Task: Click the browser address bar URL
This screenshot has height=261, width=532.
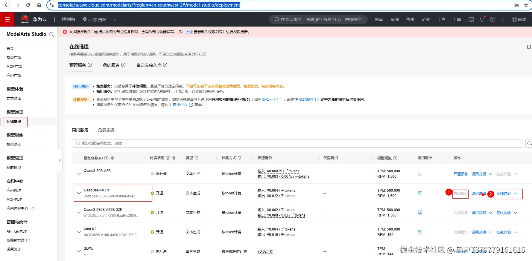Action: pyautogui.click(x=149, y=5)
